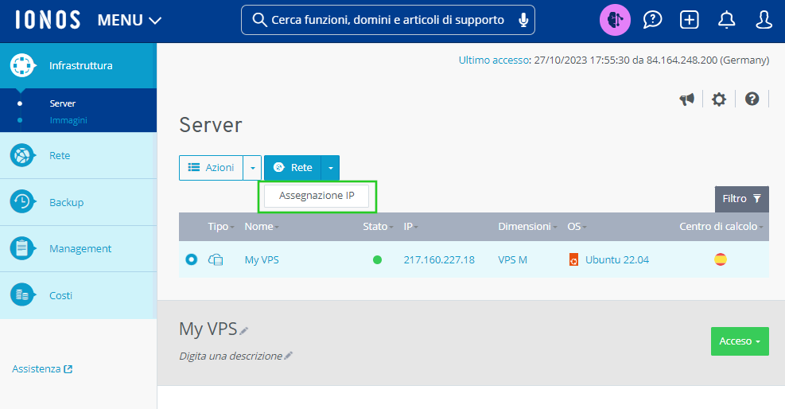
Task: Open the user account icon
Action: [764, 20]
